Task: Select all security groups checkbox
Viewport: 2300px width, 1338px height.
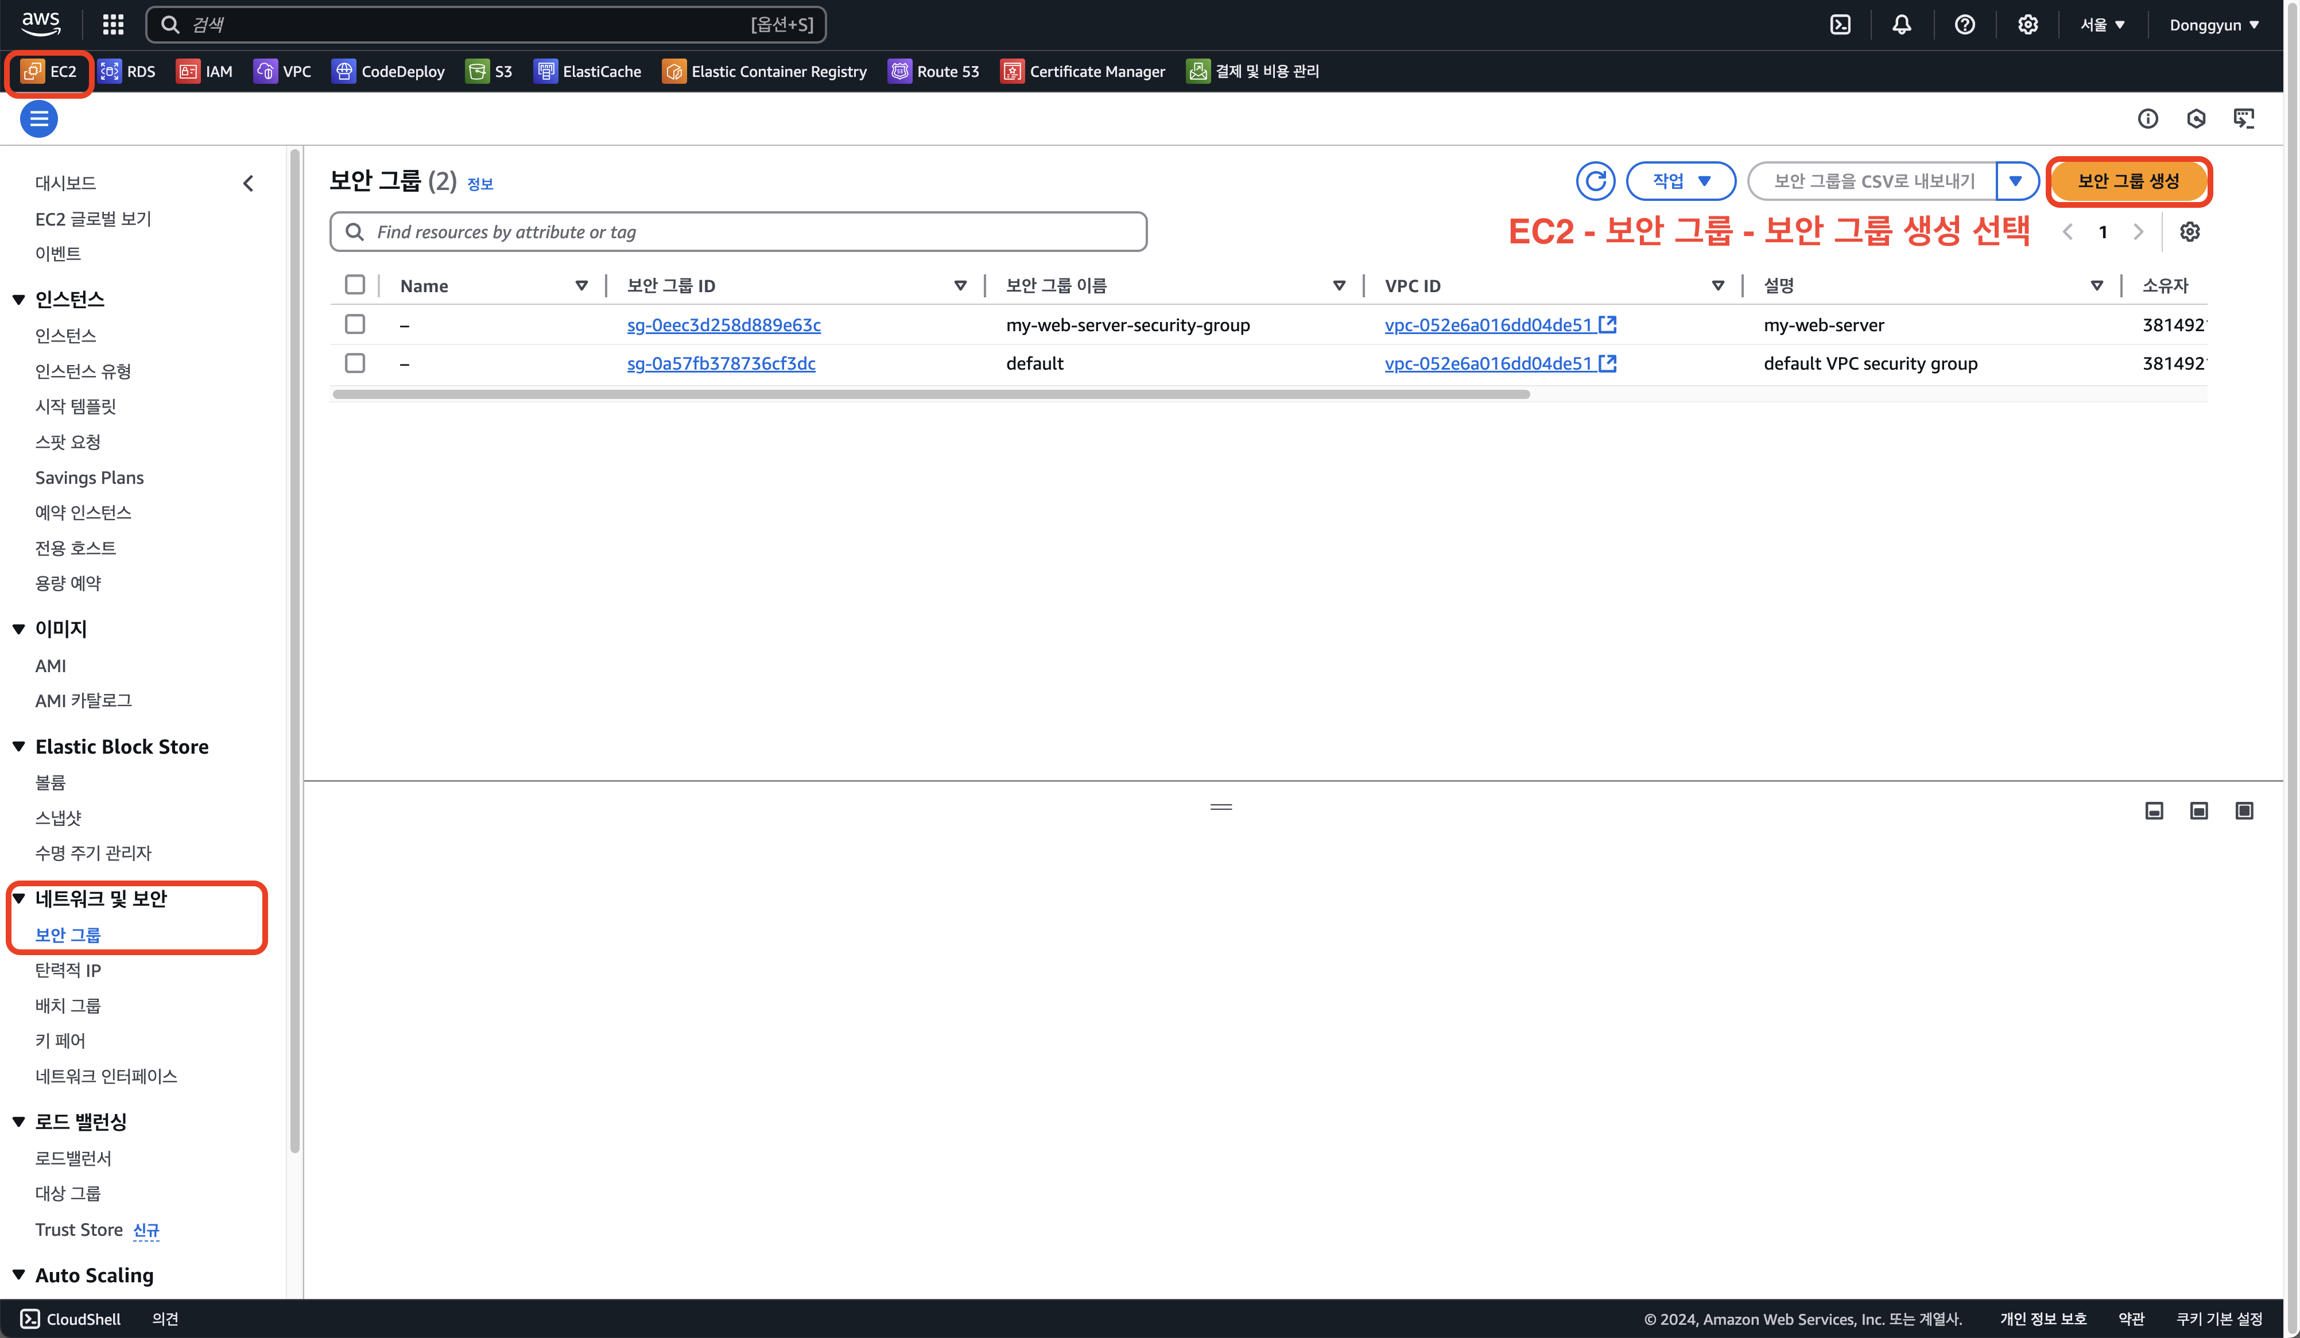Action: 355,285
